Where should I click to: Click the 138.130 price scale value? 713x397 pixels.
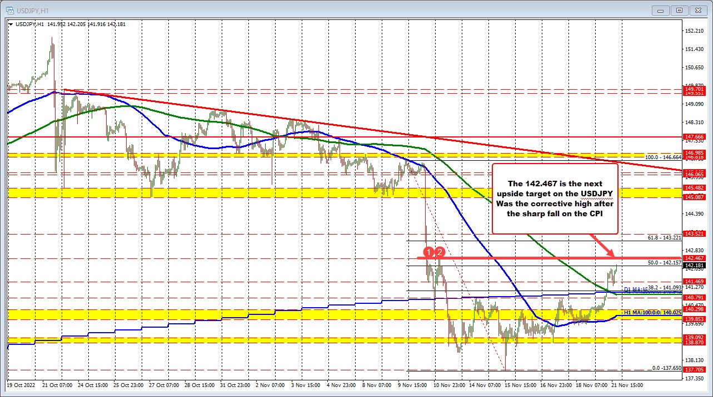point(696,360)
